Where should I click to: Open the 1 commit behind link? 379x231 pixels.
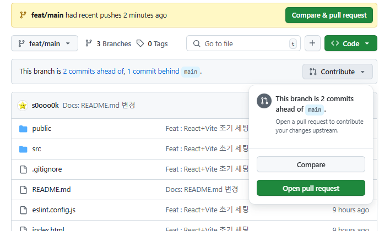tap(153, 71)
